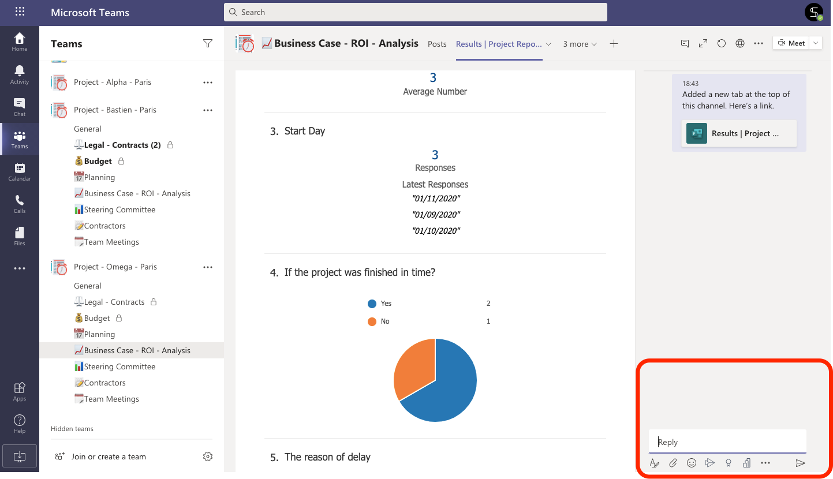833x479 pixels.
Task: Add a new tab with plus icon
Action: (614, 44)
